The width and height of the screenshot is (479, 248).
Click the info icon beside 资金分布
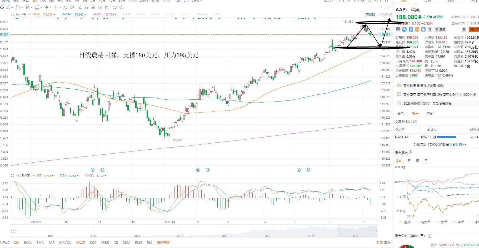click(430, 236)
